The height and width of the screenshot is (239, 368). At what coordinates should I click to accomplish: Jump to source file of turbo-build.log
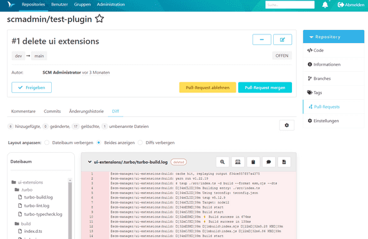pyautogui.click(x=284, y=162)
